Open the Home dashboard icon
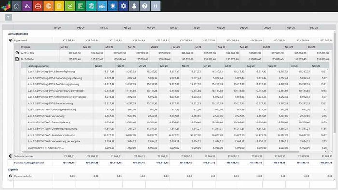 [x=16, y=6]
